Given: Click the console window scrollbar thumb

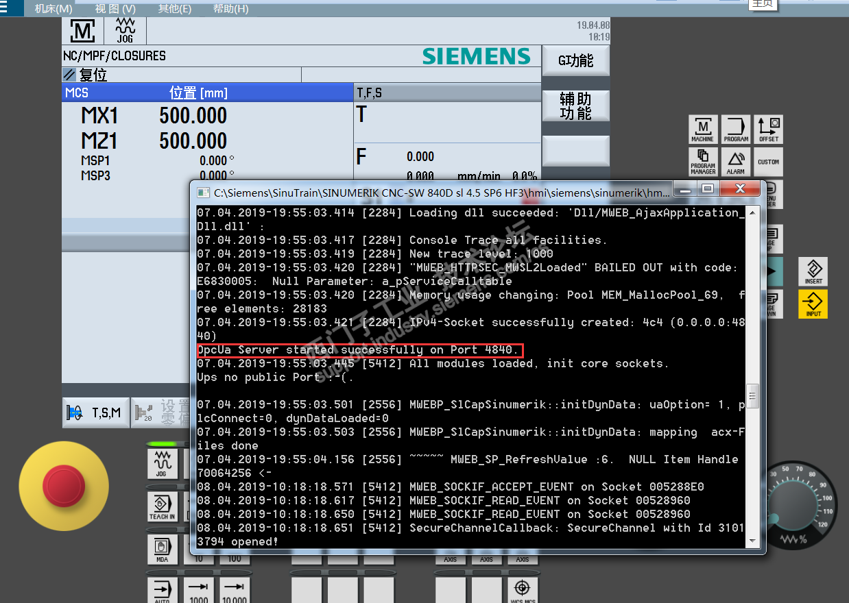Looking at the screenshot, I should pos(752,395).
